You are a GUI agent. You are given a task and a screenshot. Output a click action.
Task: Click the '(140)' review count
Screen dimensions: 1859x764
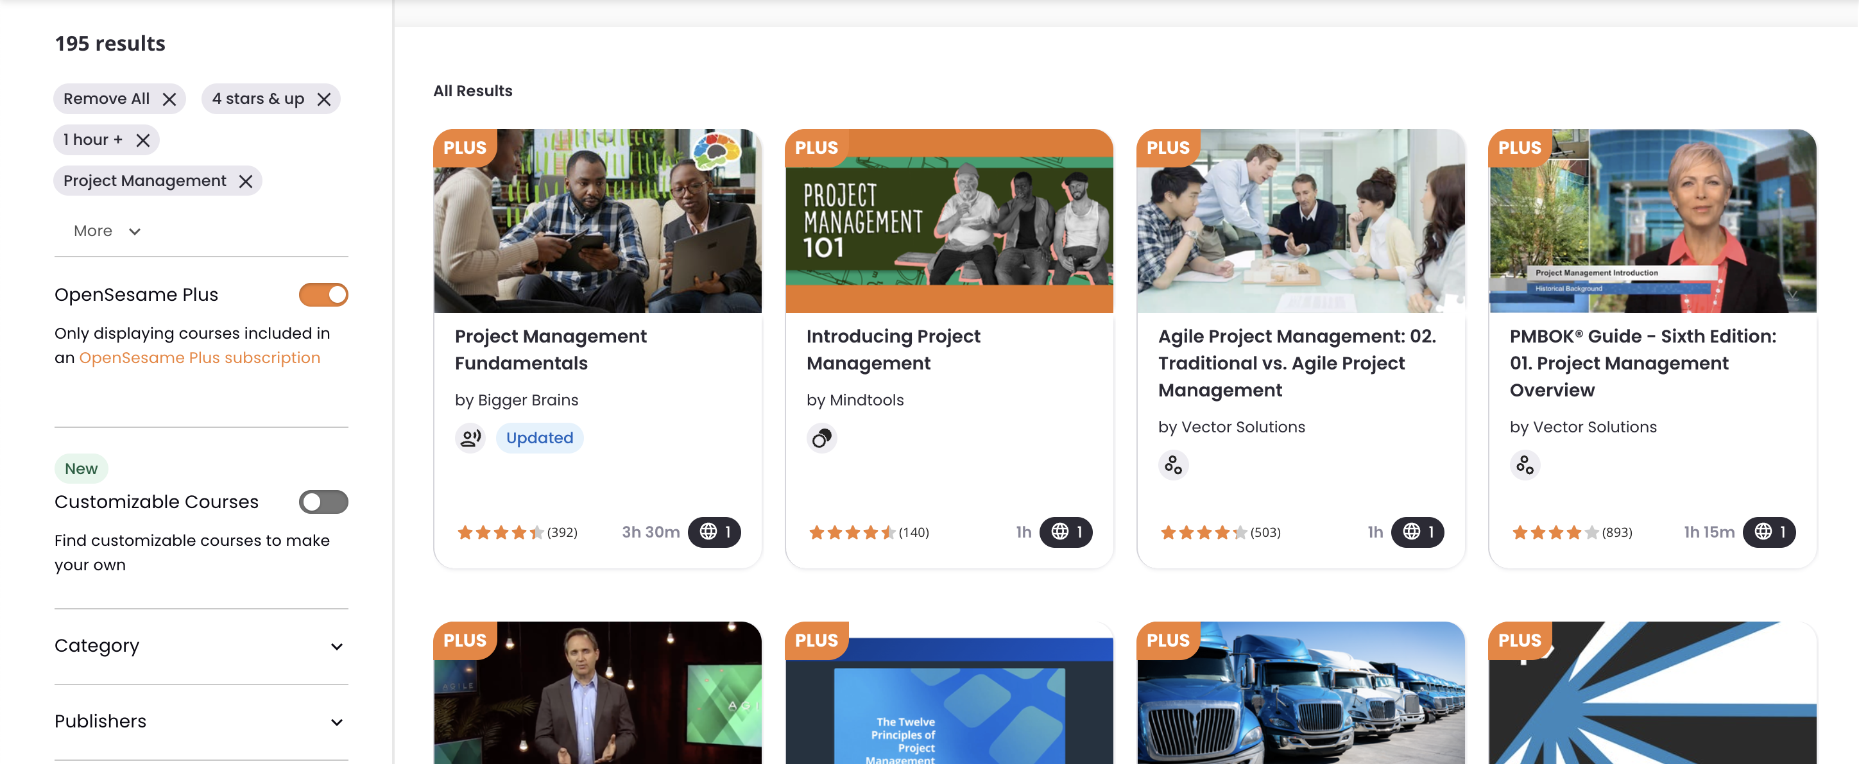(914, 532)
